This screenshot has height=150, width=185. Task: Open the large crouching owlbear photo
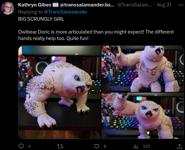[60, 92]
